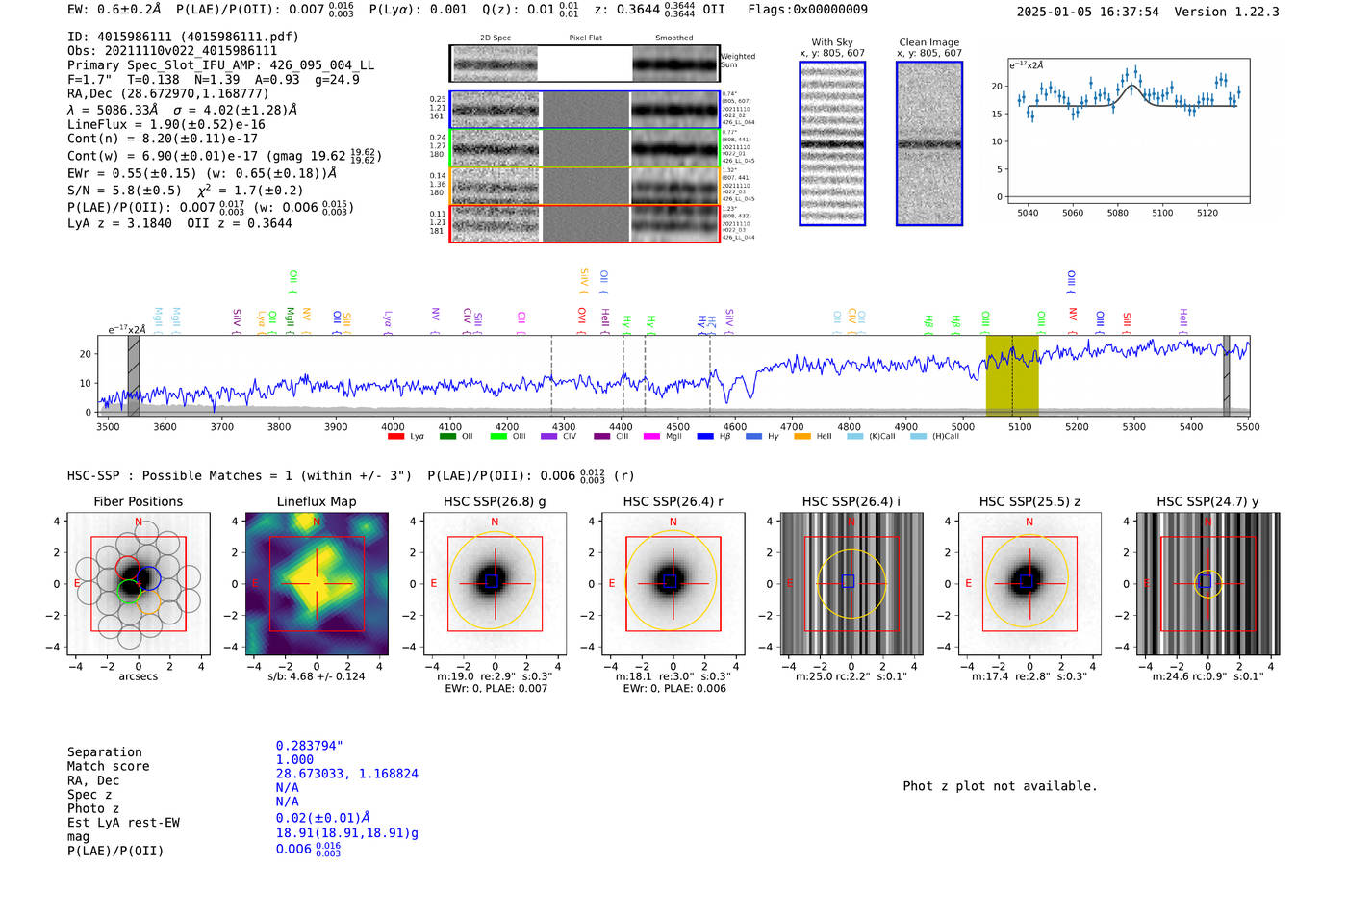Click the Est LyA rest-EW value 0.02(±0.01)Å

click(x=323, y=818)
